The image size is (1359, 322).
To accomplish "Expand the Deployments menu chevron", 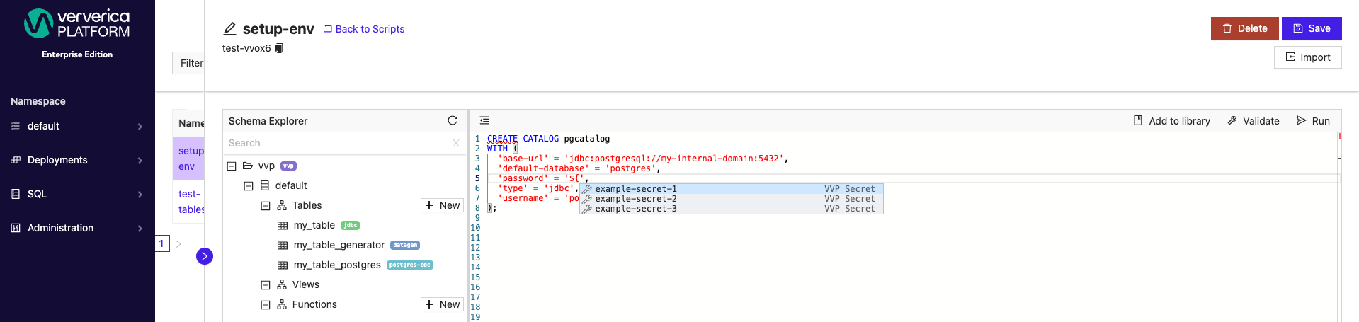I will [140, 161].
